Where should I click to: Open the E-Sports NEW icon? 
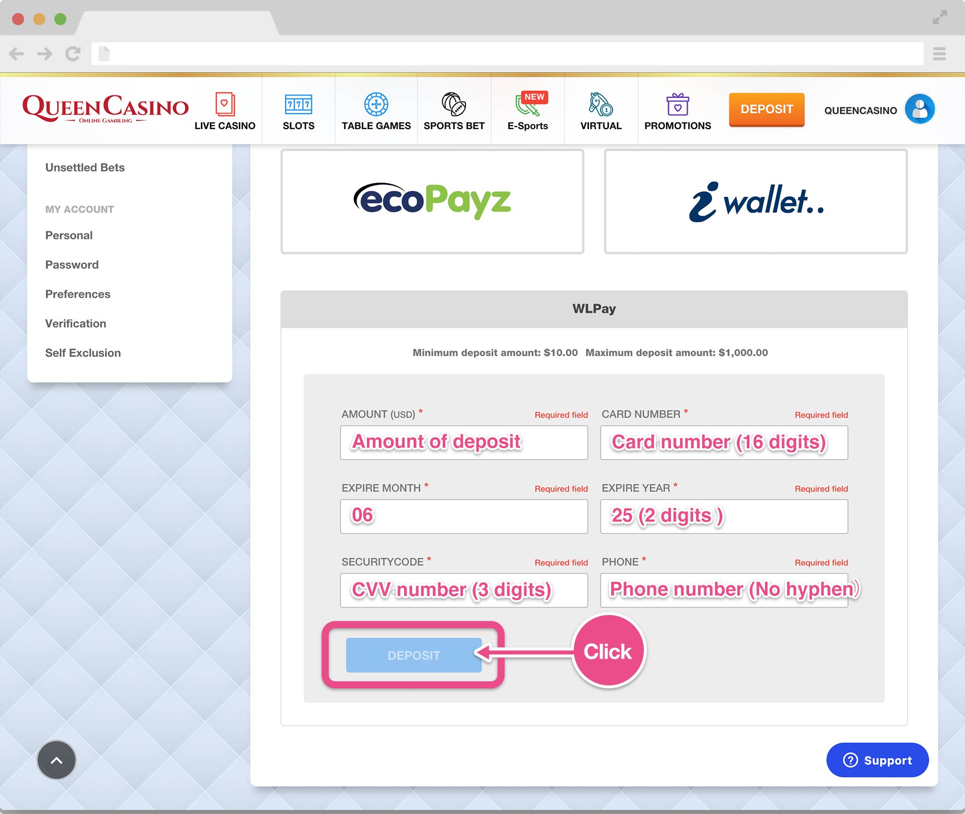pyautogui.click(x=531, y=104)
